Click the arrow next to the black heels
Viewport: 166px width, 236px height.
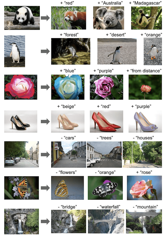45,122
